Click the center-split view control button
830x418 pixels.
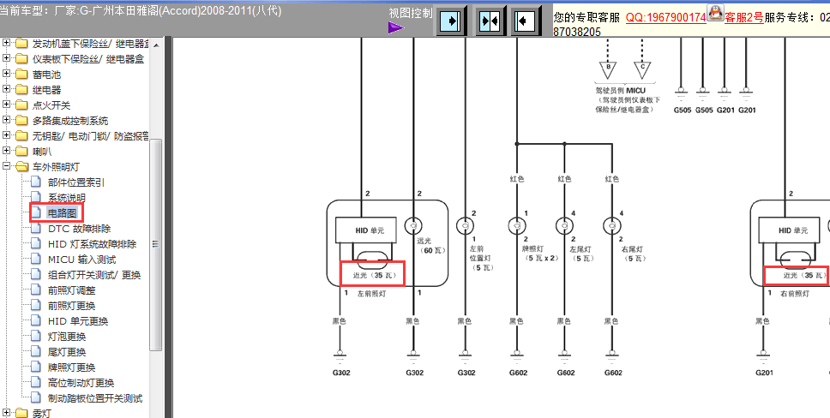pyautogui.click(x=490, y=21)
